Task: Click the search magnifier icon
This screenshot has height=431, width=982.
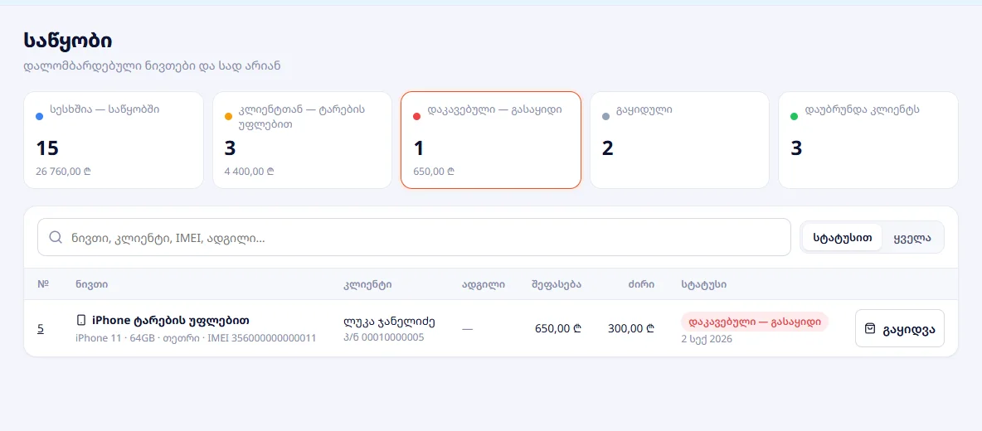Action: [x=55, y=237]
